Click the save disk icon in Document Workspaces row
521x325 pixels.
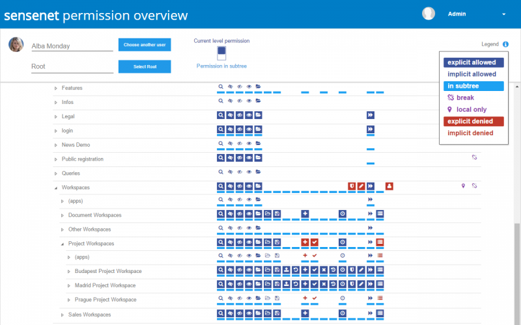point(277,214)
